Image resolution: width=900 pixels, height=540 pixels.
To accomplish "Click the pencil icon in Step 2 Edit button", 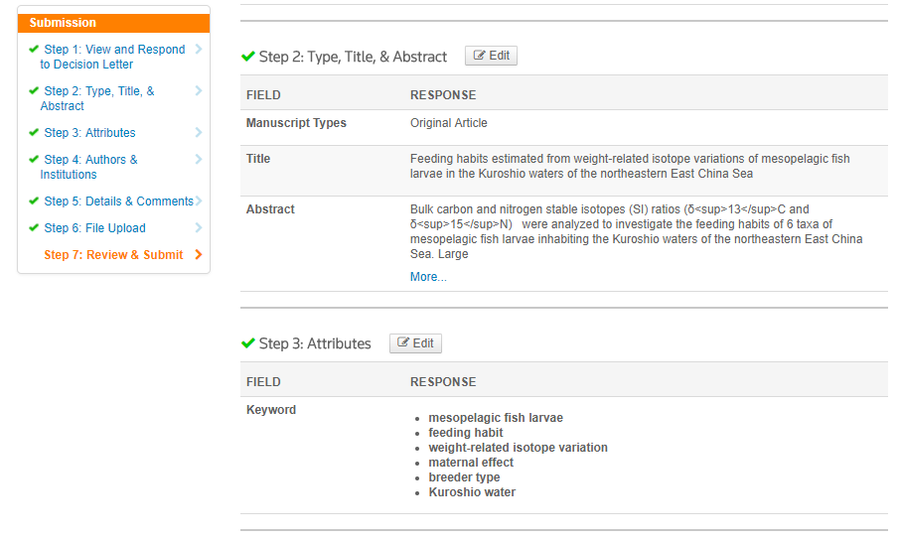I will tap(479, 55).
